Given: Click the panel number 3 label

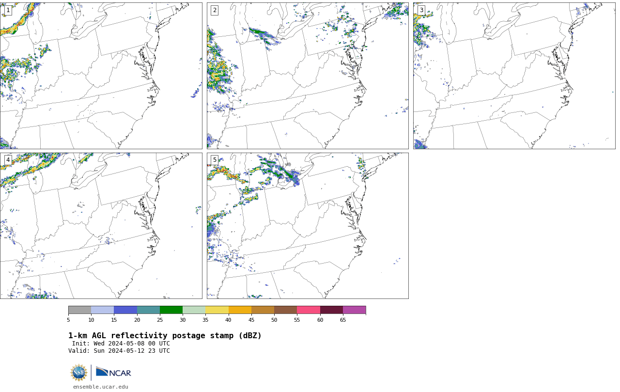Looking at the screenshot, I should click(421, 10).
